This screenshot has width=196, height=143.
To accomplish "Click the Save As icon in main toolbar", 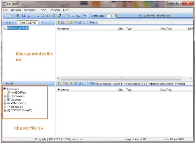I will [x=29, y=16].
